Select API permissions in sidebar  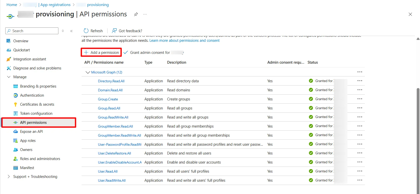coord(39,123)
